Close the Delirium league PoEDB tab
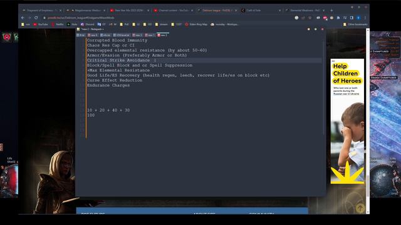 (x=236, y=11)
